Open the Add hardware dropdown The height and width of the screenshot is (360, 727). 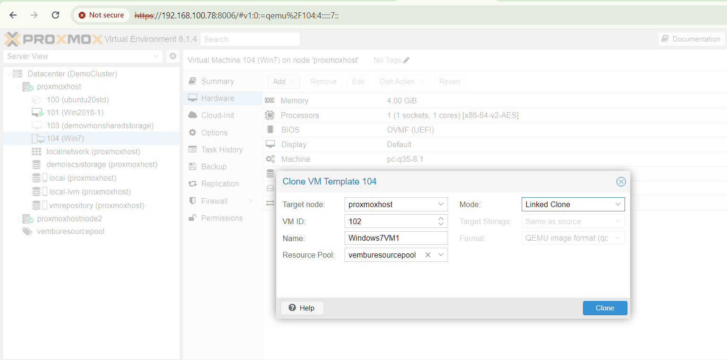pyautogui.click(x=284, y=82)
